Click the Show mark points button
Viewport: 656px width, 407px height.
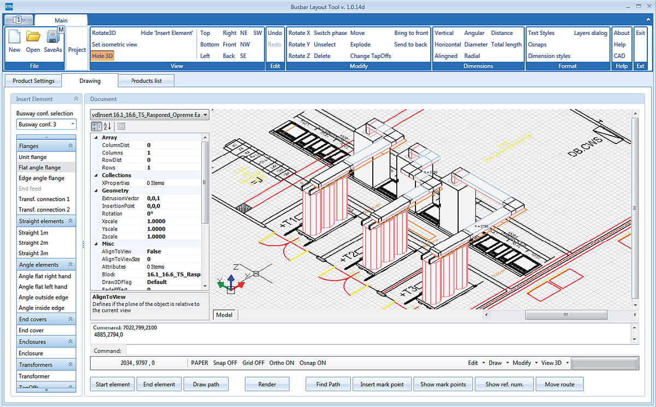443,384
